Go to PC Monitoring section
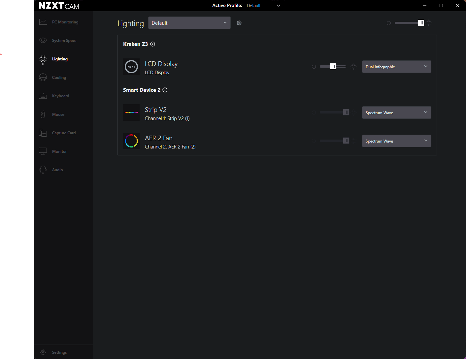Image resolution: width=466 pixels, height=359 pixels. click(65, 22)
